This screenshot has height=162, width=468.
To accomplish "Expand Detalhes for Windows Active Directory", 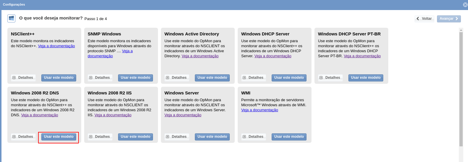I will pyautogui.click(x=177, y=78).
